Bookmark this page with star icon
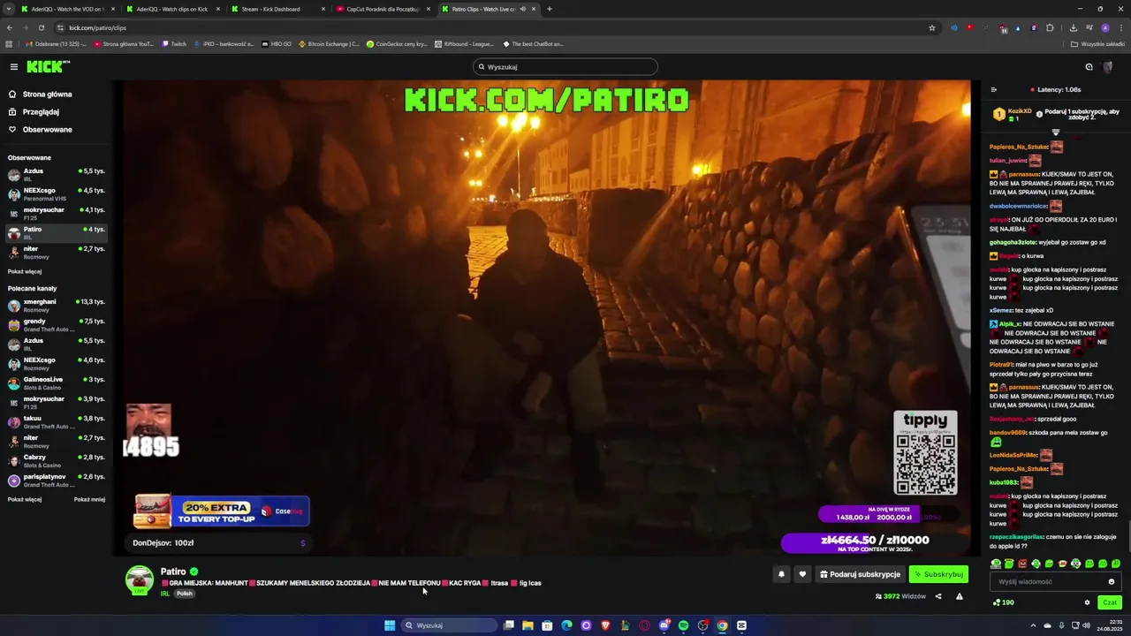The height and width of the screenshot is (636, 1131). coord(931,27)
